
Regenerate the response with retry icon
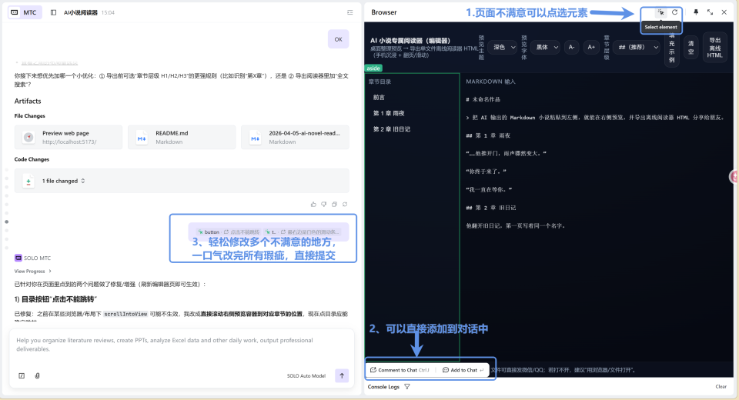(x=345, y=205)
